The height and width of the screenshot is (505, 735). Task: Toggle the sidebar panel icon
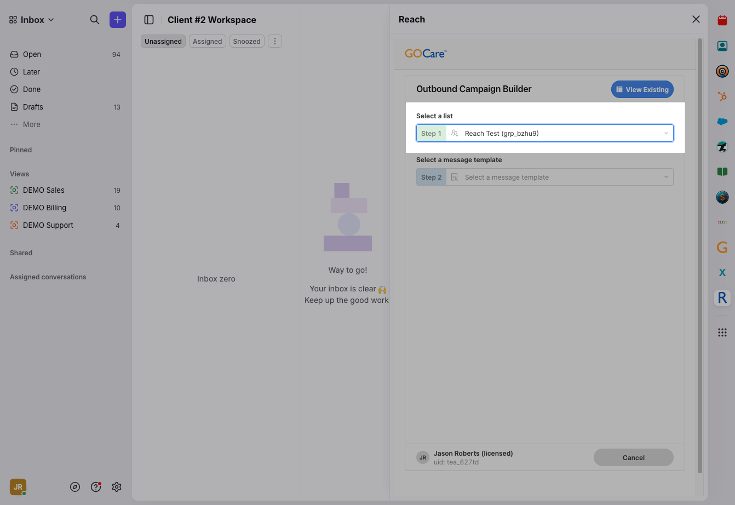tap(149, 20)
